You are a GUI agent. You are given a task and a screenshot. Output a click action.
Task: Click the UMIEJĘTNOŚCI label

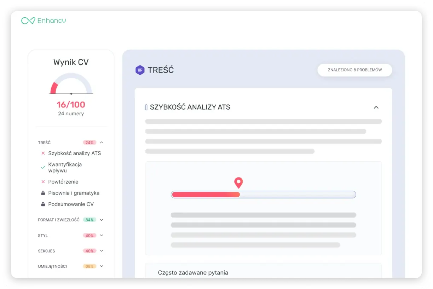coord(52,266)
